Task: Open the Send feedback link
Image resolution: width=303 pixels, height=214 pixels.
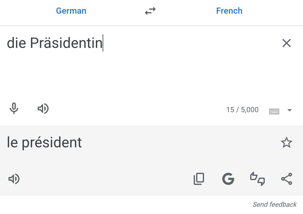Action: [274, 204]
